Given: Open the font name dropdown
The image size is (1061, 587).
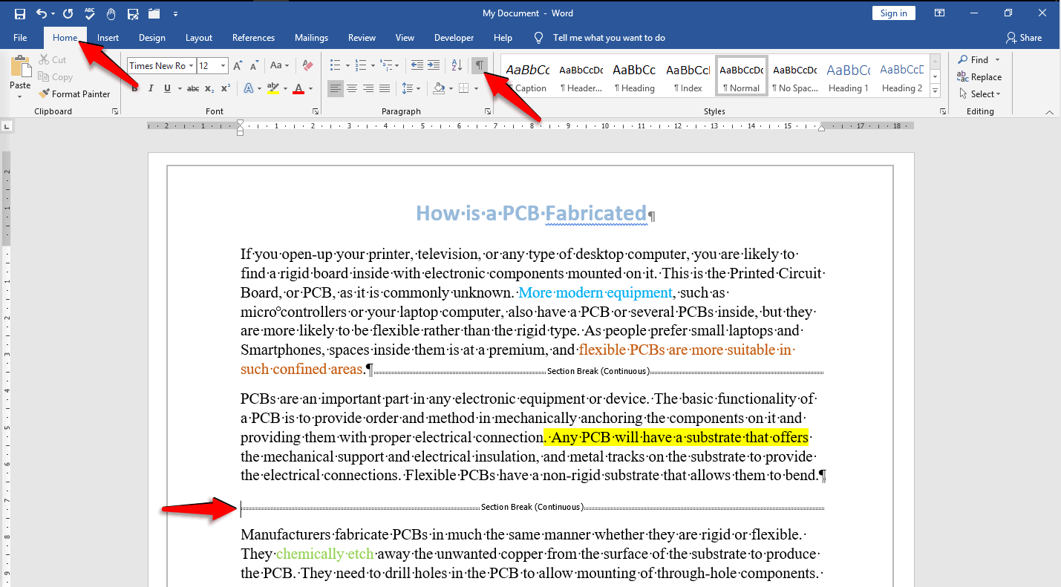Looking at the screenshot, I should click(191, 65).
